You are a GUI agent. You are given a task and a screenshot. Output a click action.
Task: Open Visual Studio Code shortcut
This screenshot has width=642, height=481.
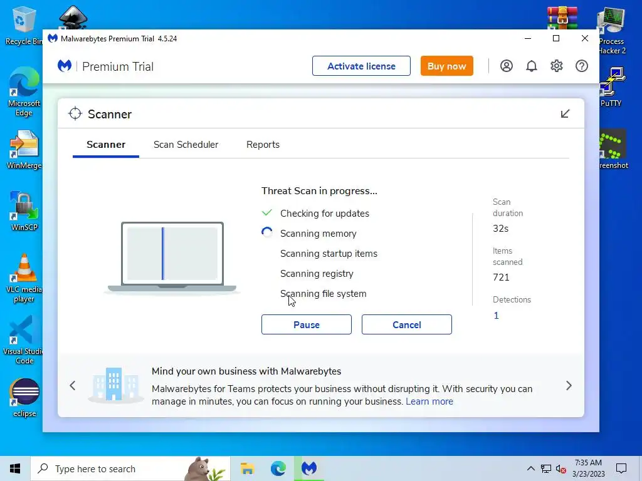tap(23, 340)
